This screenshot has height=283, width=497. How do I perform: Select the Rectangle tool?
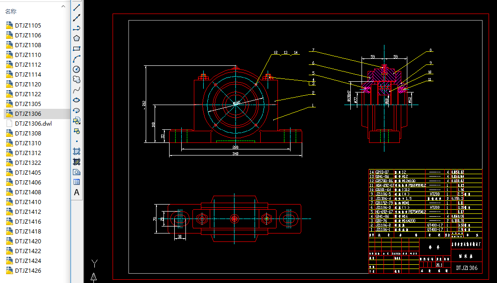77,49
